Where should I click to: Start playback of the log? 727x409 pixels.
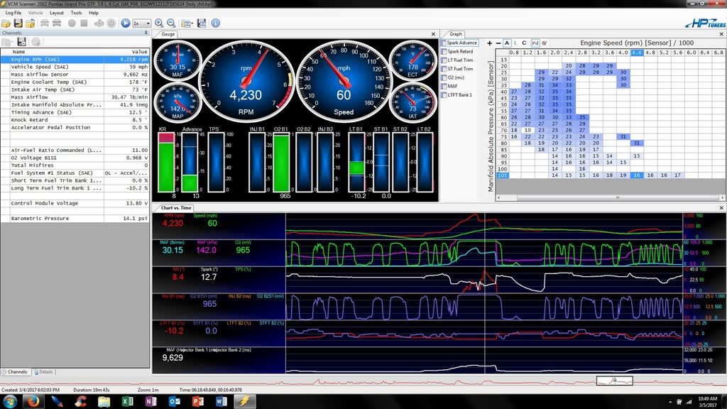pos(125,23)
